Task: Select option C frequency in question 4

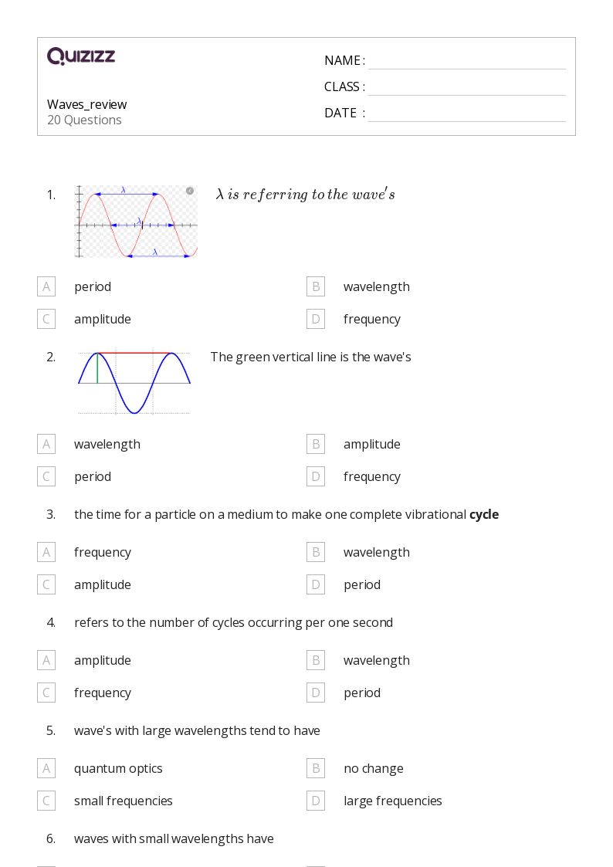Action: pyautogui.click(x=46, y=693)
